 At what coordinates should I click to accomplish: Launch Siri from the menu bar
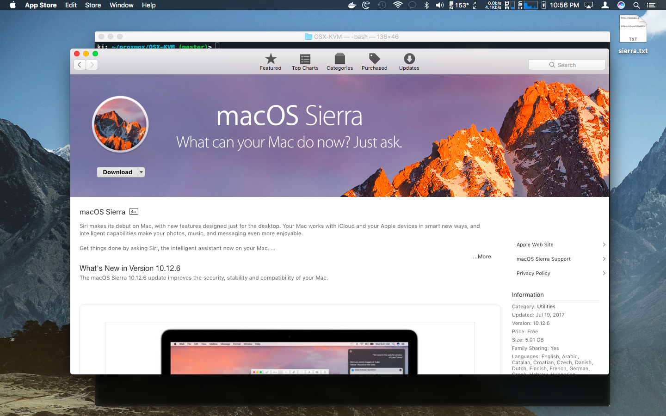(x=621, y=5)
